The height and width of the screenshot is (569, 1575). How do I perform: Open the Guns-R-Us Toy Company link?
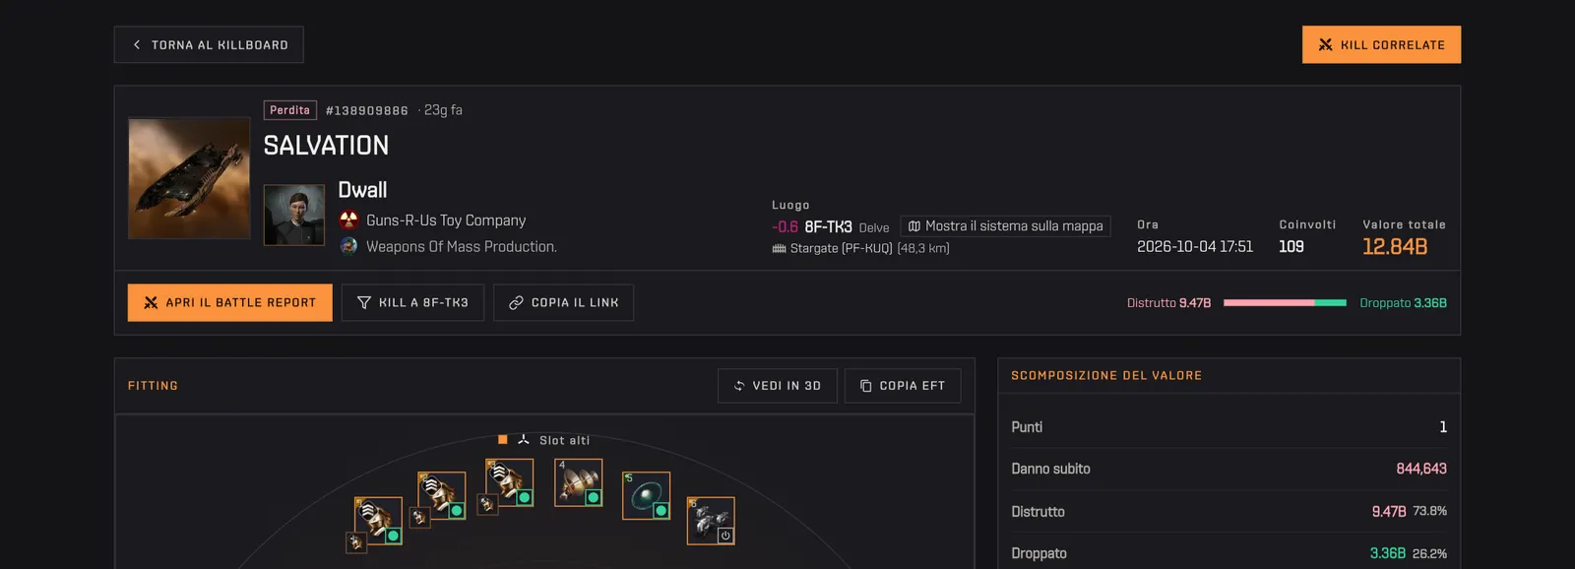(x=446, y=221)
